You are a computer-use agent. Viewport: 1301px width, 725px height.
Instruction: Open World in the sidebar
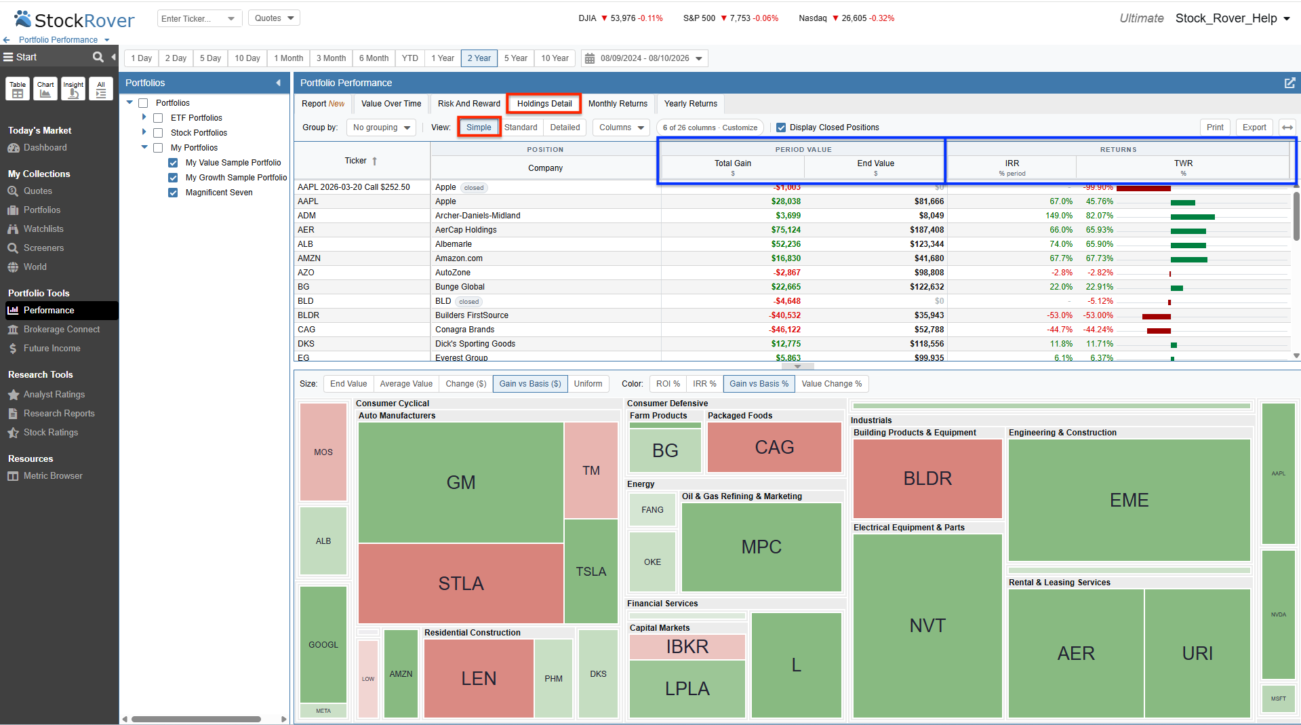coord(35,267)
